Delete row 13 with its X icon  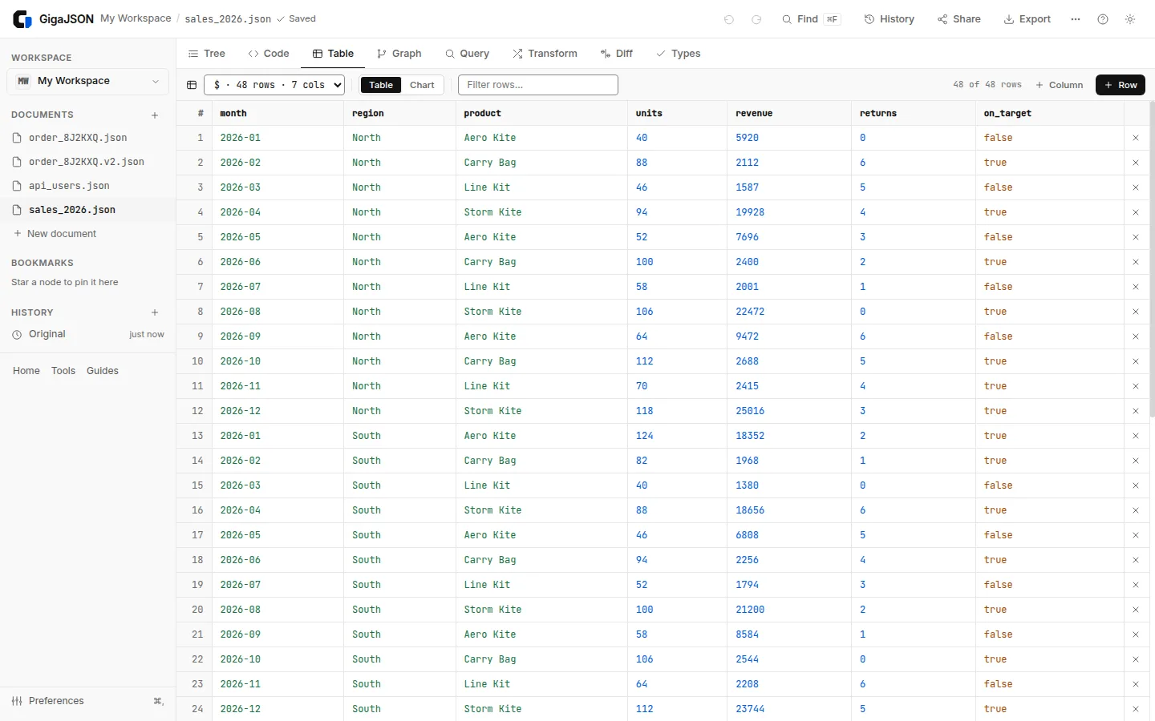[1136, 436]
